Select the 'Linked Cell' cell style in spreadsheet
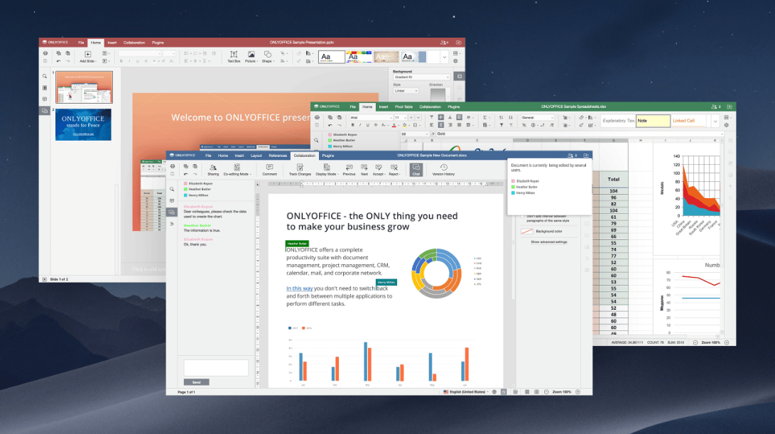The height and width of the screenshot is (434, 775). [x=688, y=121]
